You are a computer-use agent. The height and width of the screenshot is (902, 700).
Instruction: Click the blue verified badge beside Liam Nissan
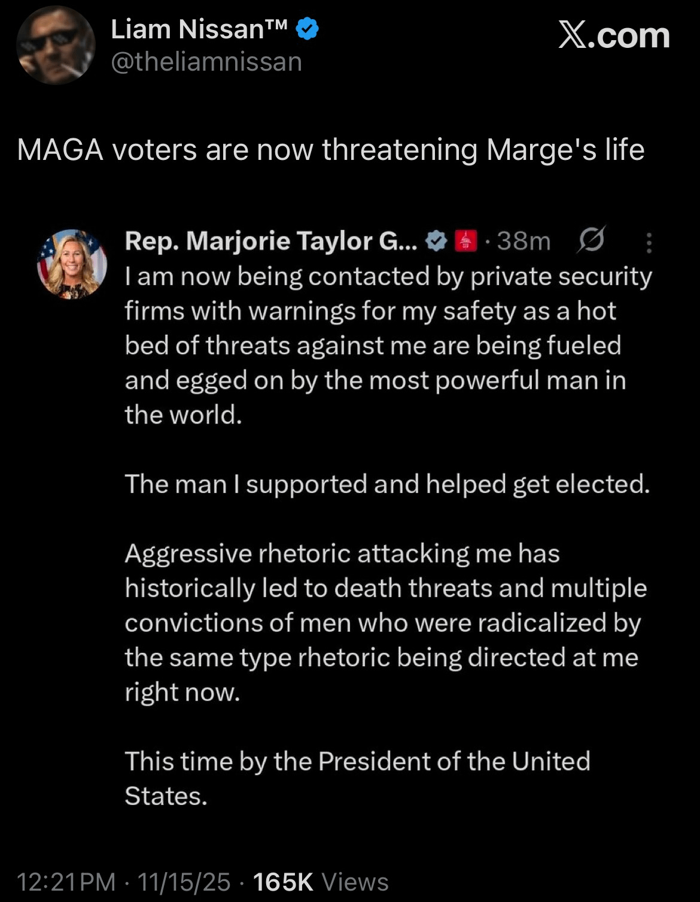coord(308,29)
